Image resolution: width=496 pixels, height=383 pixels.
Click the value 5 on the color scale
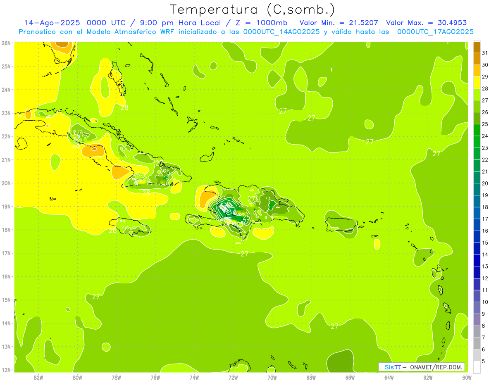tap(484, 362)
